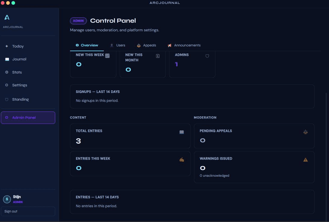Open the Standing page
This screenshot has width=329, height=222.
point(28,100)
